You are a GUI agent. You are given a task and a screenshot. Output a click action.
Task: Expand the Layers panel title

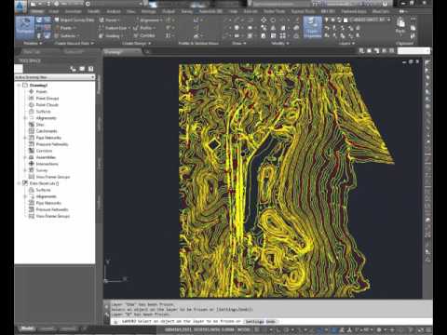(x=346, y=43)
